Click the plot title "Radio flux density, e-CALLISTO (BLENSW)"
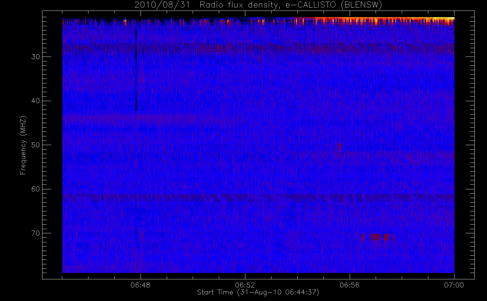Viewport: 487px width, 301px height. 291,5
